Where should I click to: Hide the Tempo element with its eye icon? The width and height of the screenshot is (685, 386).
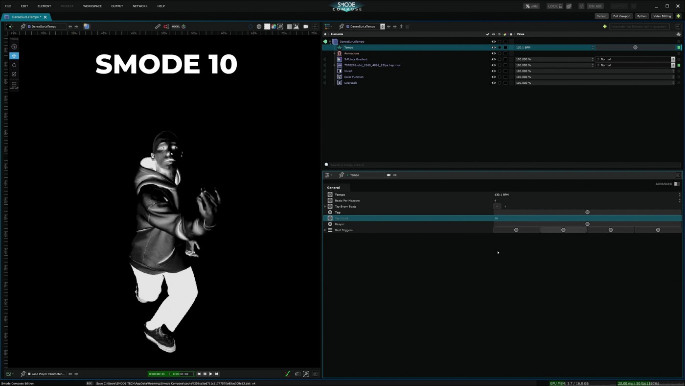tap(493, 48)
